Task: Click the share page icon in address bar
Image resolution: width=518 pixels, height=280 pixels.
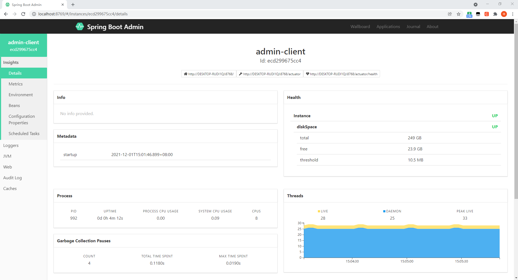Action: pyautogui.click(x=450, y=14)
